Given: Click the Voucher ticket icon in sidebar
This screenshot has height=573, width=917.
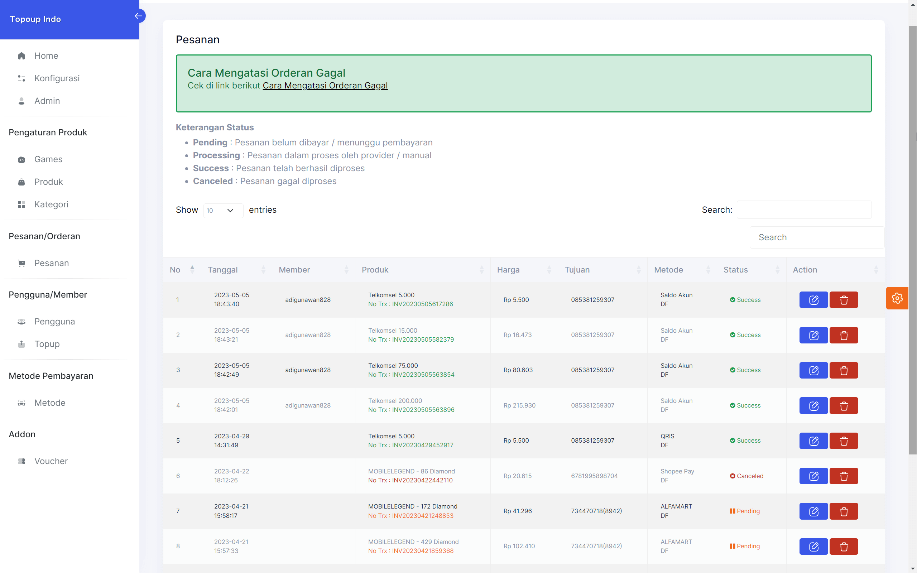Looking at the screenshot, I should pyautogui.click(x=21, y=461).
